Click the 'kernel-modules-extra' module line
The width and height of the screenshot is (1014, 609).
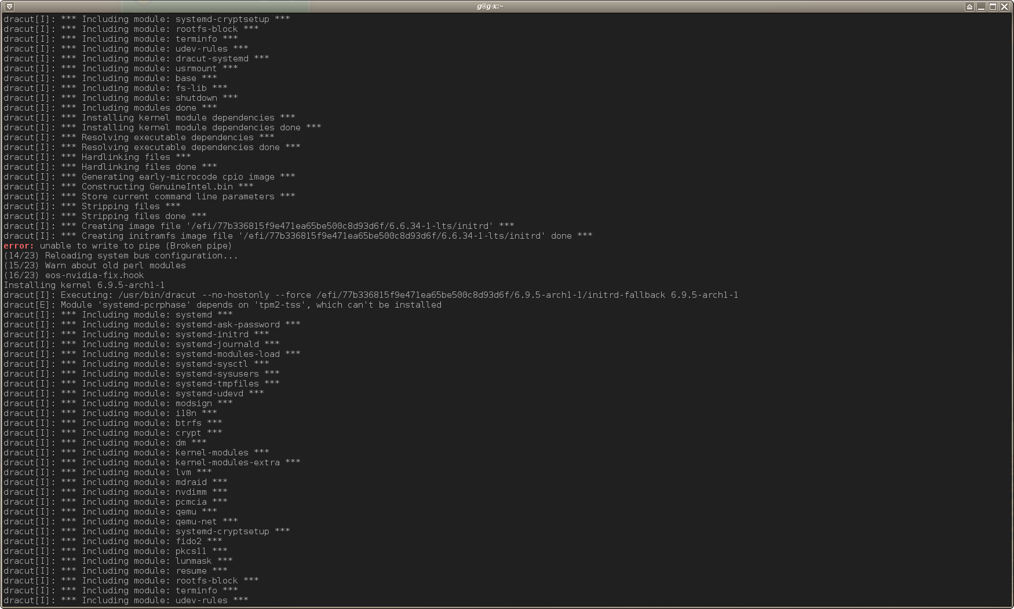(152, 462)
